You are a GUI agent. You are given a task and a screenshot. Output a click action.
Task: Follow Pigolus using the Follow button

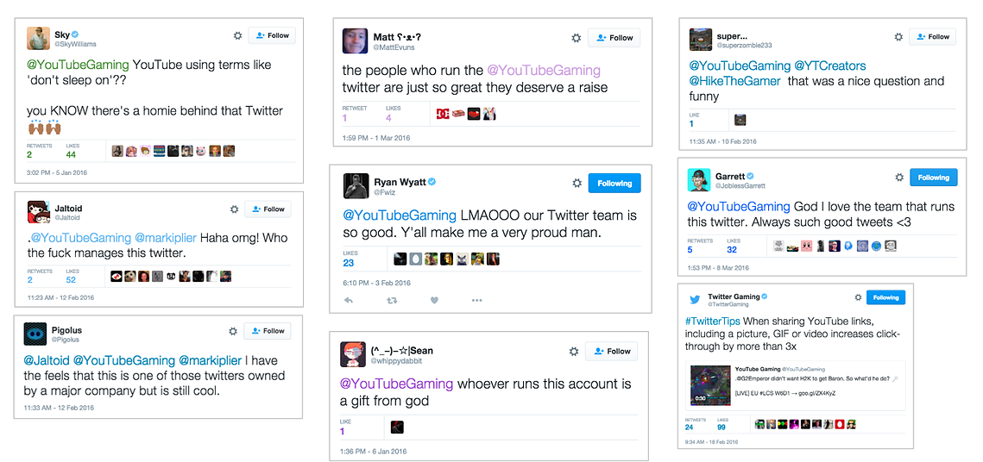[x=268, y=331]
